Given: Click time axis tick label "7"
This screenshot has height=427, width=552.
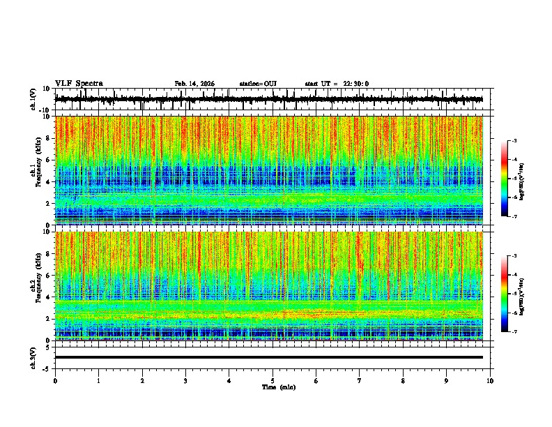Looking at the screenshot, I should pyautogui.click(x=360, y=381).
